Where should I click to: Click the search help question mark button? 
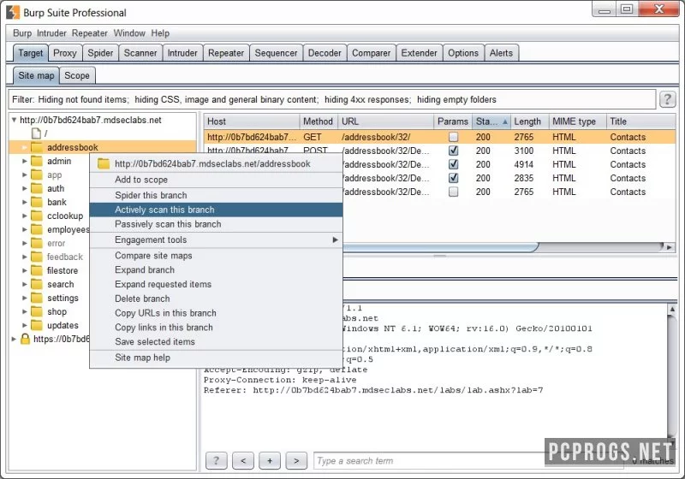(217, 460)
